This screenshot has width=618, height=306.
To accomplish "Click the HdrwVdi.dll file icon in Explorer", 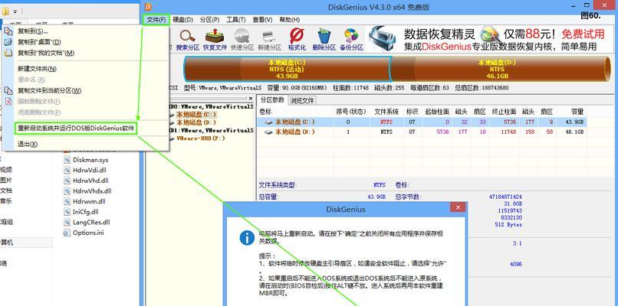I will click(x=67, y=171).
